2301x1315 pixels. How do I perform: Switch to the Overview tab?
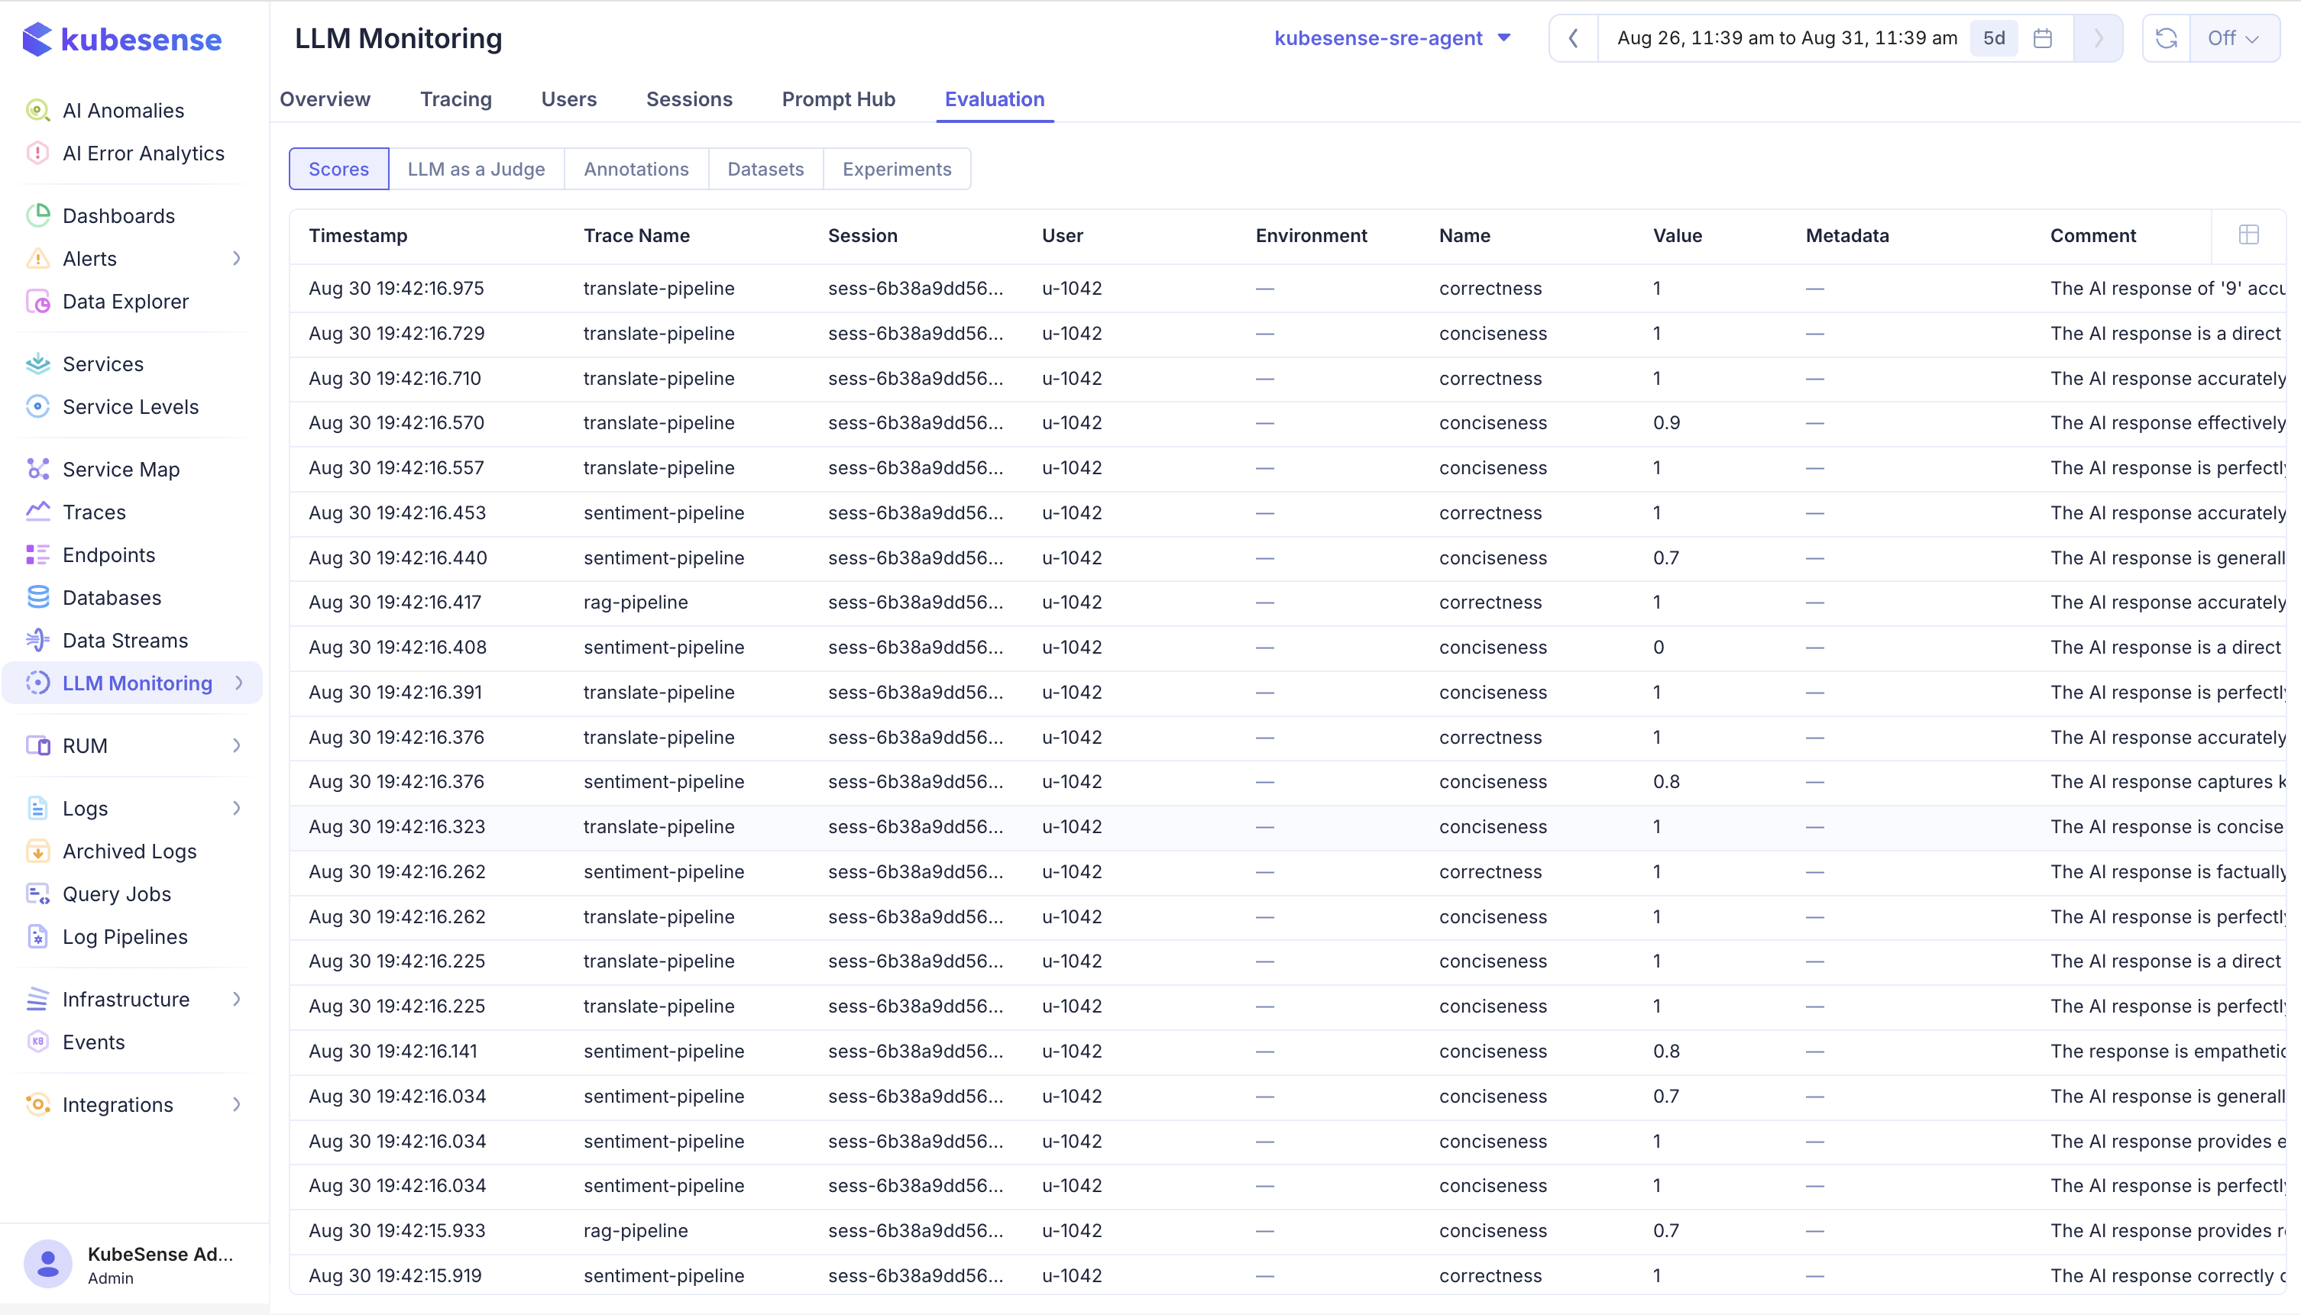click(x=325, y=99)
